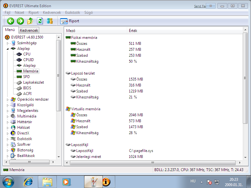This screenshot has width=251, height=188.
Task: Open the Riport menu
Action: click(x=34, y=13)
